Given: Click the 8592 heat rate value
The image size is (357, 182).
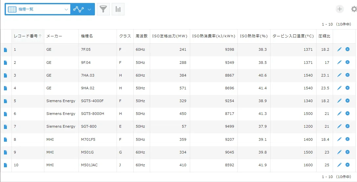Looking at the screenshot, I should click(x=229, y=165).
